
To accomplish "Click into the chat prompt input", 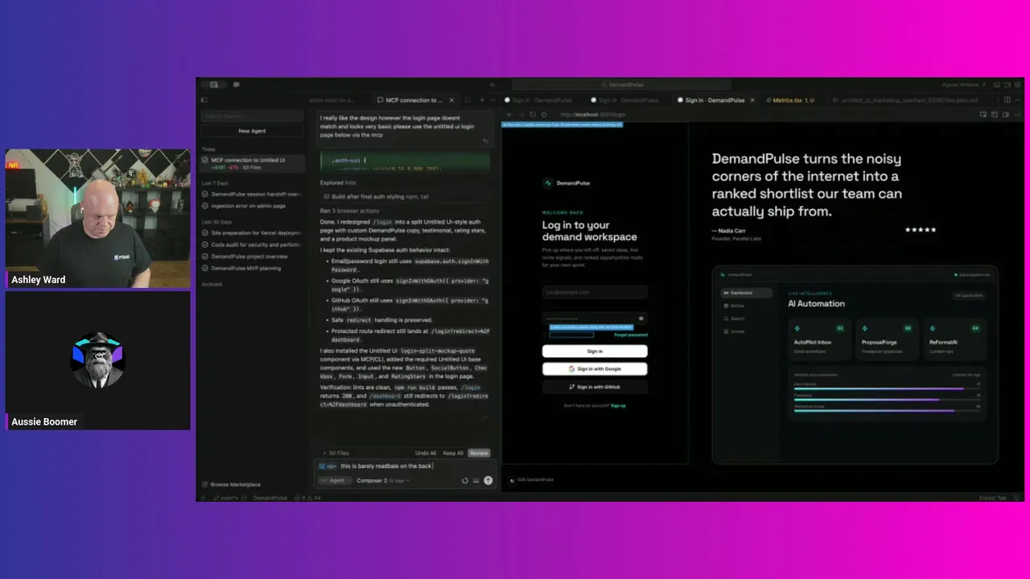I will 405,466.
